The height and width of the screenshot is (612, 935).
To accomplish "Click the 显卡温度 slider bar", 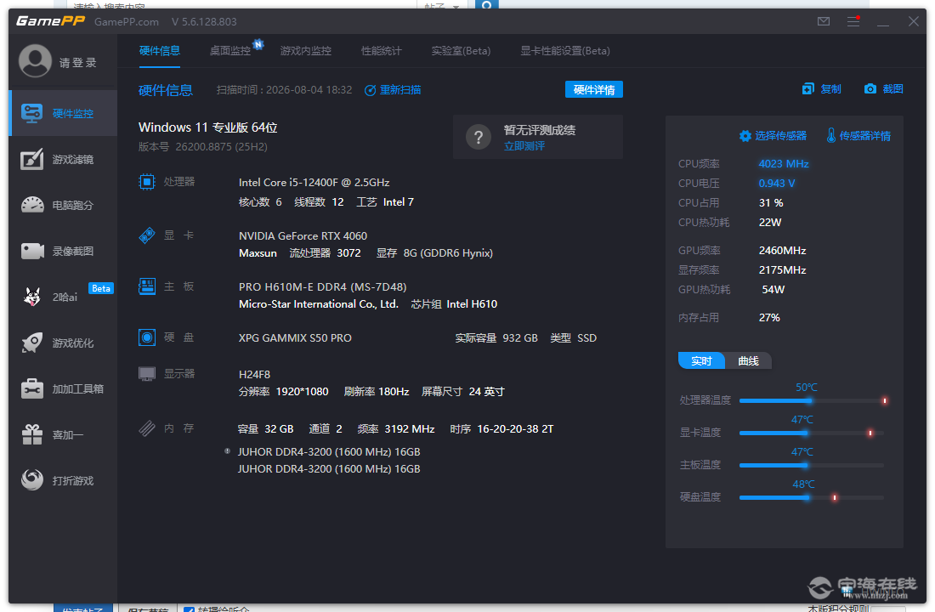I will (812, 433).
